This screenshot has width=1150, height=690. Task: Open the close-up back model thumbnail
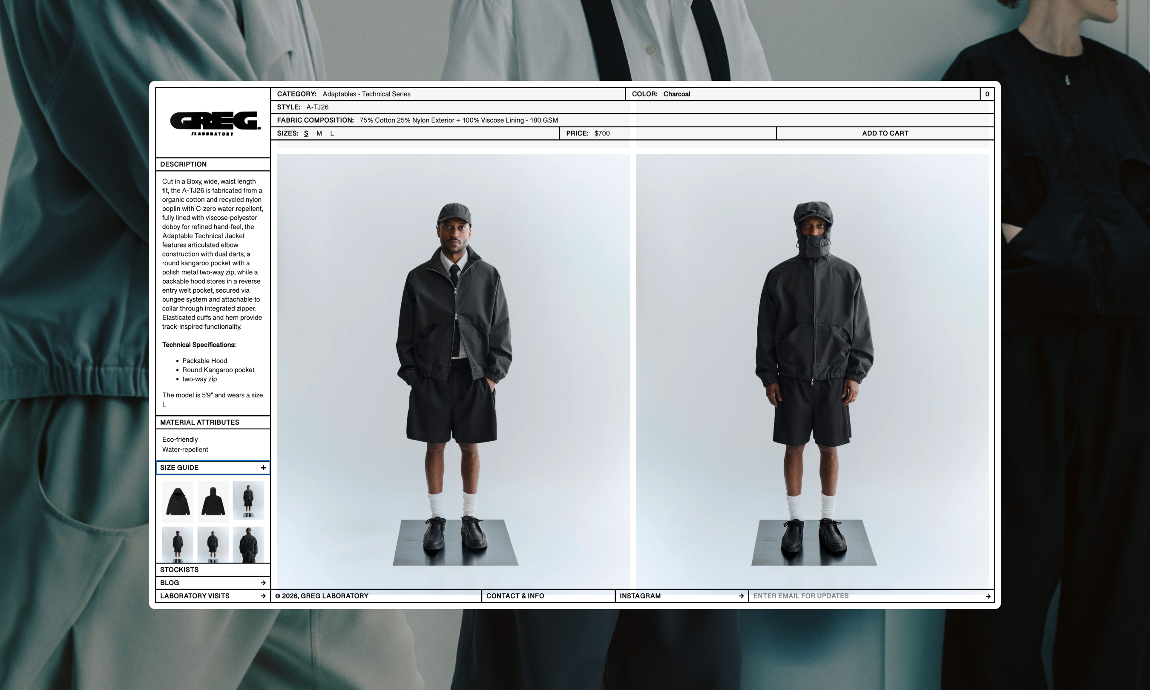[248, 544]
